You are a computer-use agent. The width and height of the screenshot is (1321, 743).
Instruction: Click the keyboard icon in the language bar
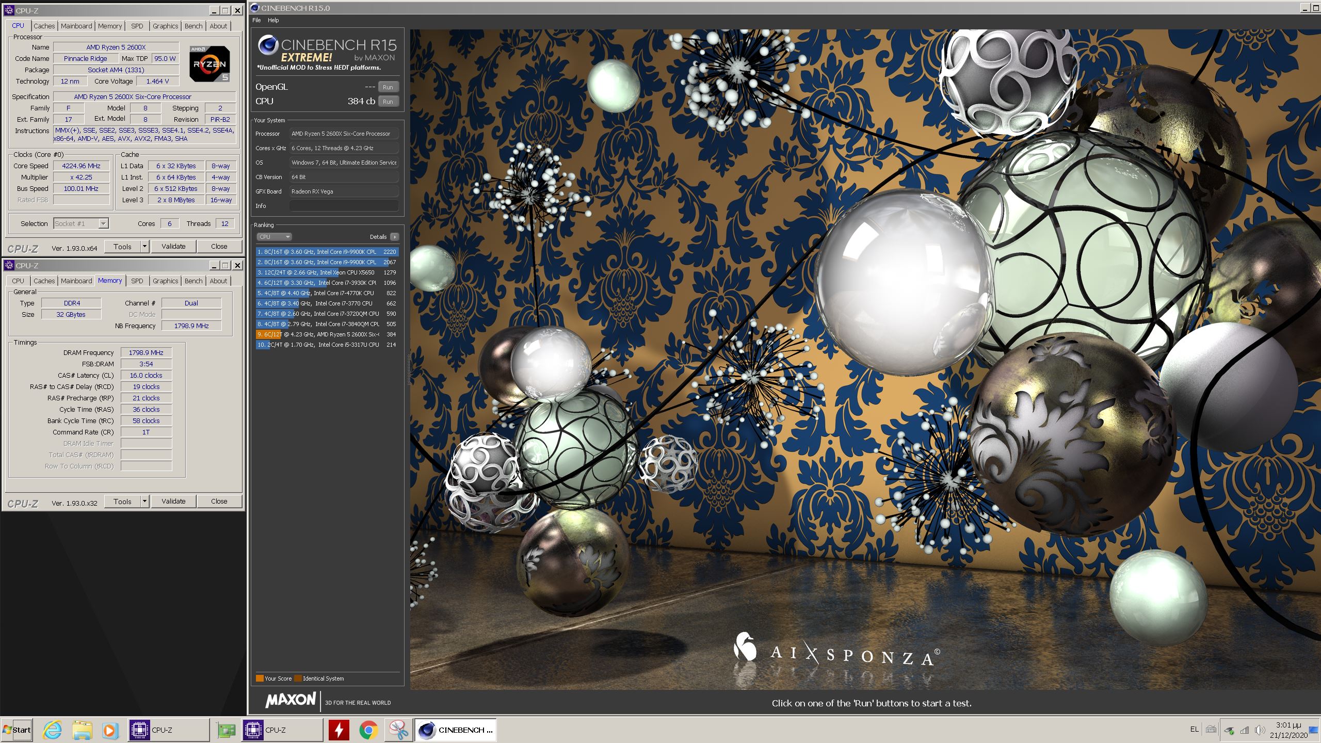tap(1211, 730)
